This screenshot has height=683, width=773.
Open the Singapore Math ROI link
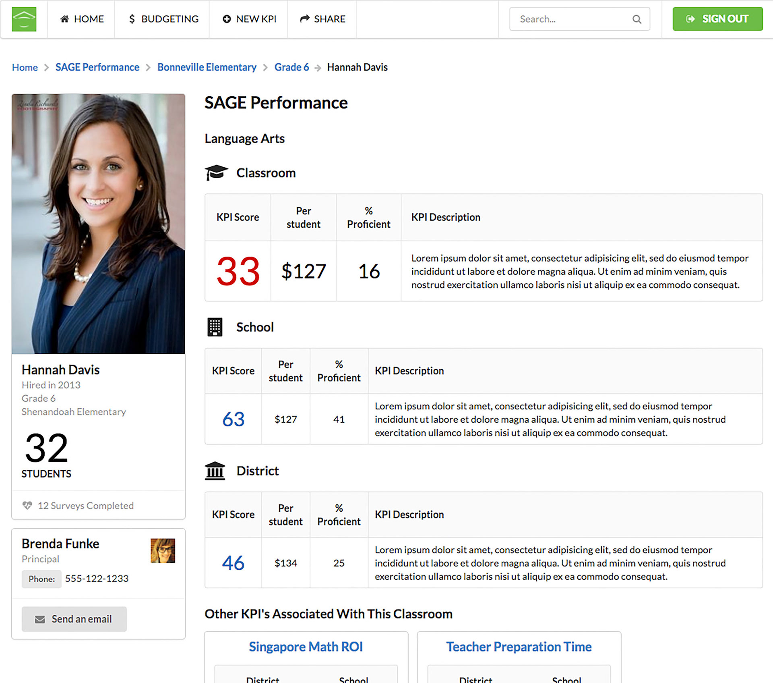[306, 646]
